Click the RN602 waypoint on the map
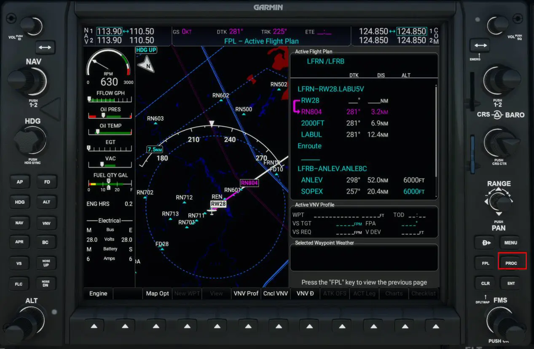Screen dimensions: 534x349 (x=220, y=97)
